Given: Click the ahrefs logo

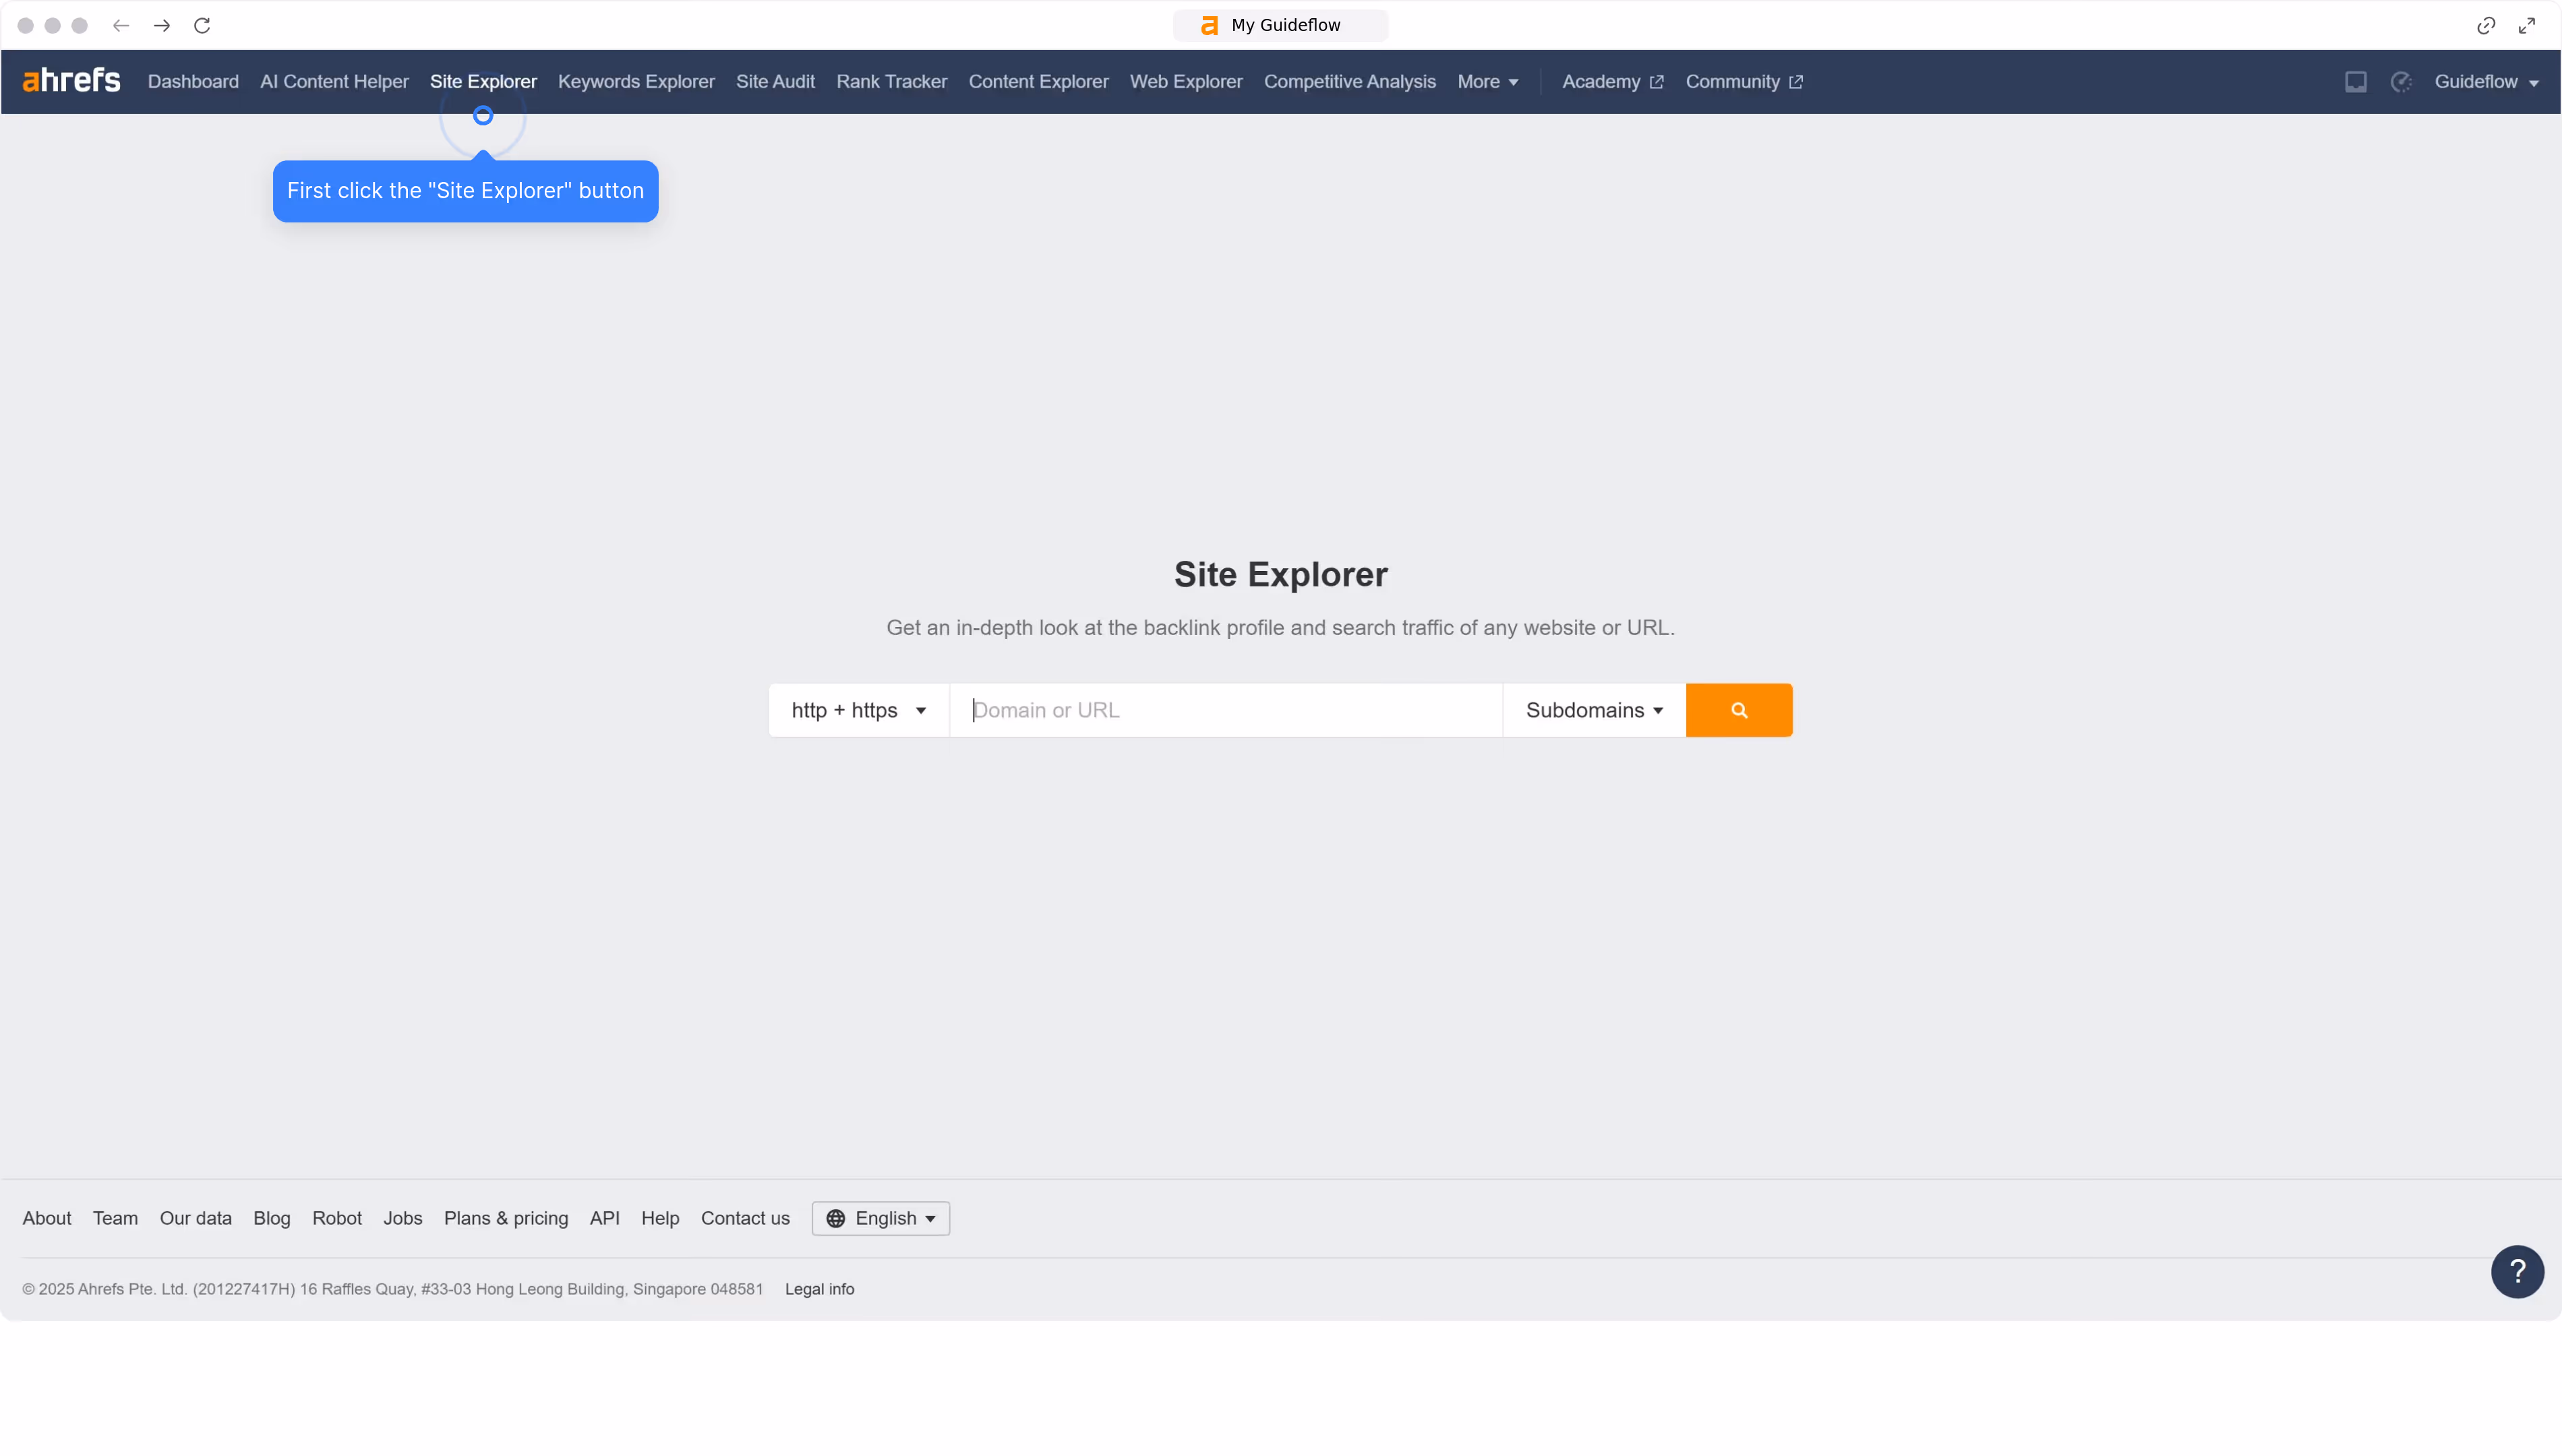Looking at the screenshot, I should (71, 81).
